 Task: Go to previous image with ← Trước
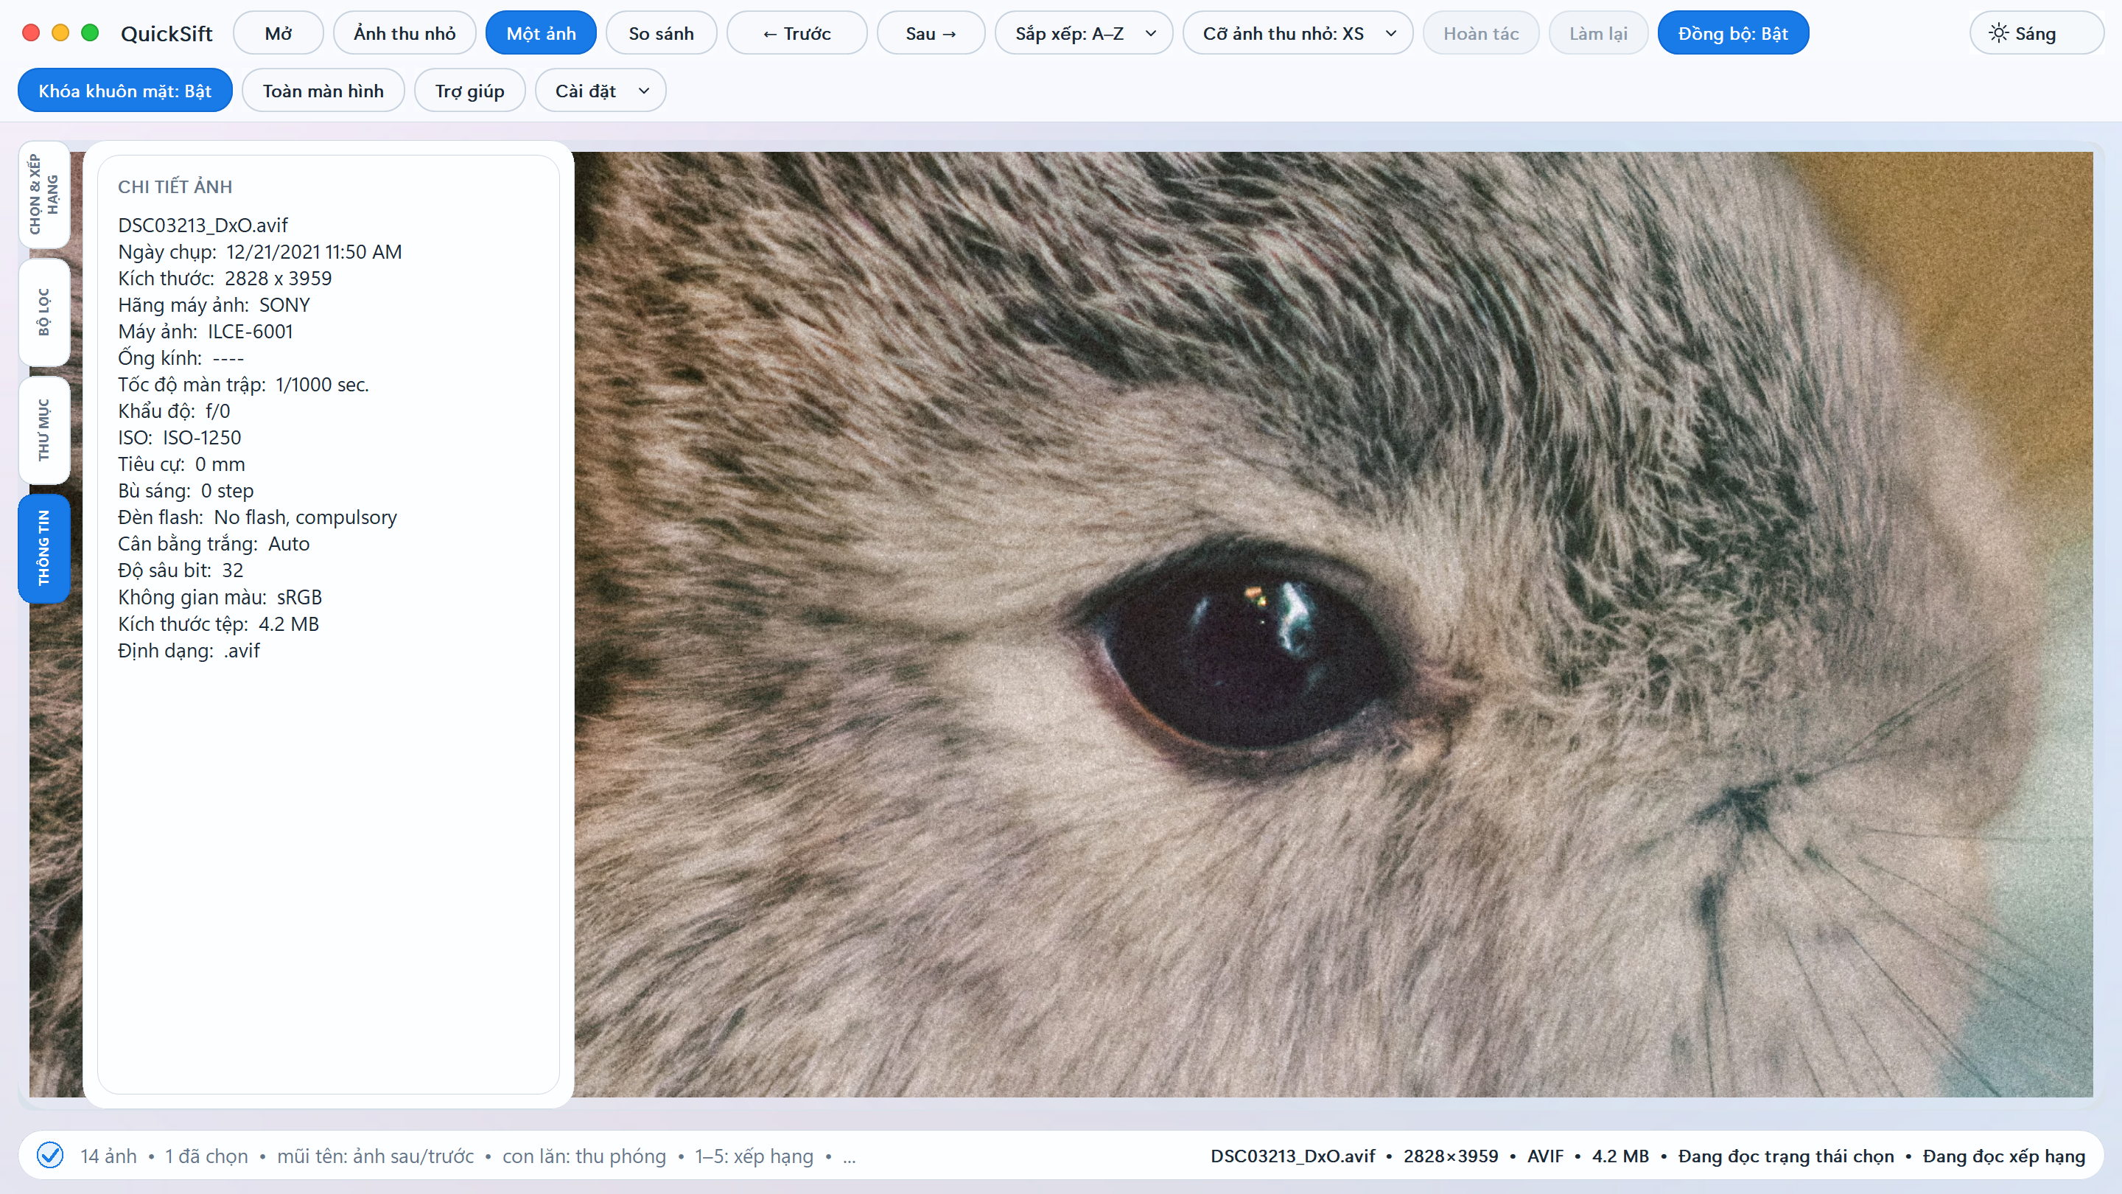tap(796, 33)
